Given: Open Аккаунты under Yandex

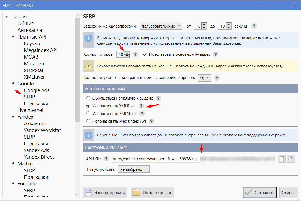Looking at the screenshot, I should 35,124.
